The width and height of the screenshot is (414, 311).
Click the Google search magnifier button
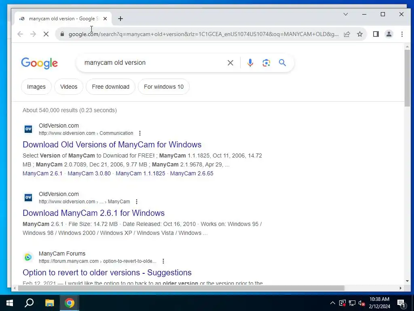[283, 63]
